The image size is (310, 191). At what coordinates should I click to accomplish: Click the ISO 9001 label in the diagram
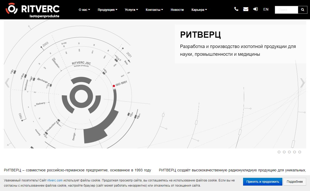(121, 84)
